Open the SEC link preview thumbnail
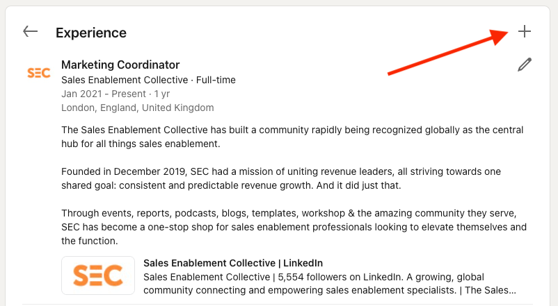This screenshot has width=558, height=306. point(98,276)
